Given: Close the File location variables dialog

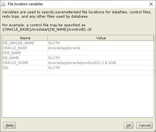Looking at the screenshot, I should point(151,4).
